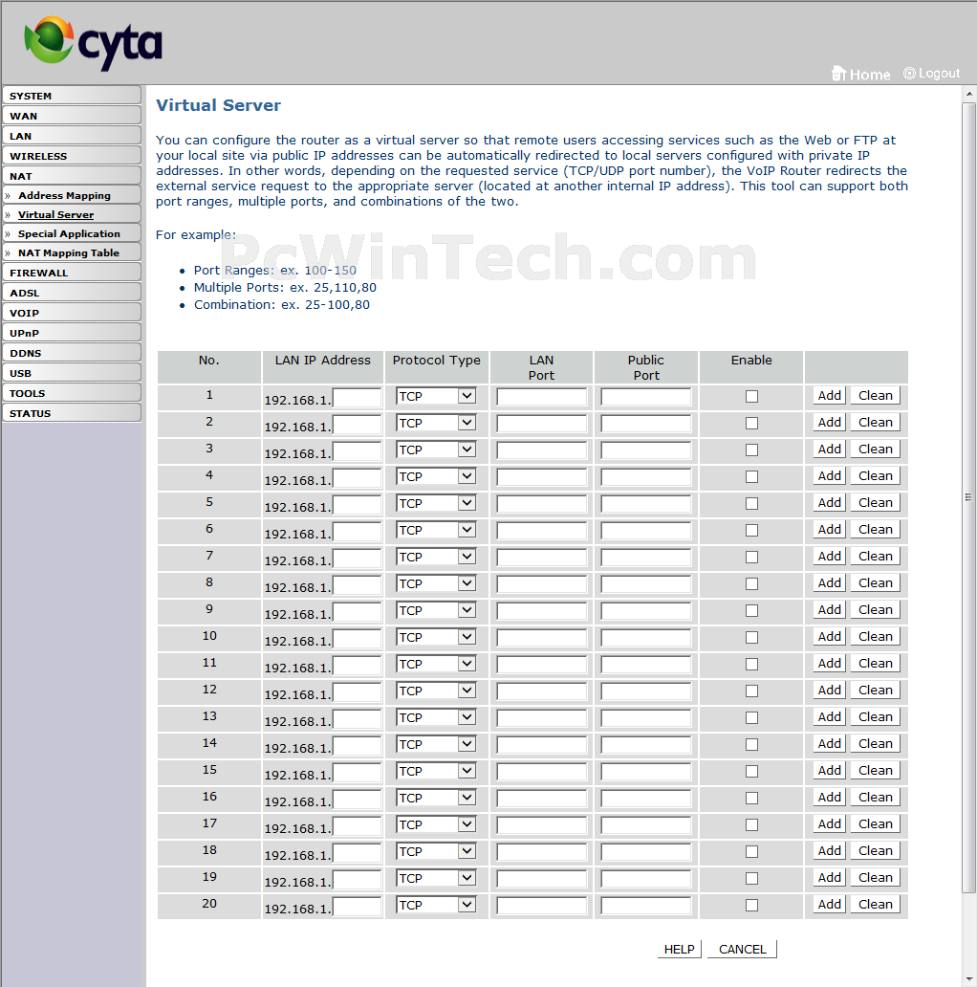This screenshot has width=977, height=987.
Task: Open the TCP dropdown in row 6
Action: 436,530
